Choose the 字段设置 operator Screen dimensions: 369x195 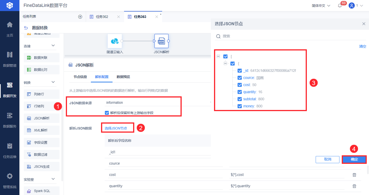42,143
